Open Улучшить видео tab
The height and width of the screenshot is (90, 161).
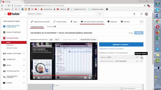click(60, 22)
